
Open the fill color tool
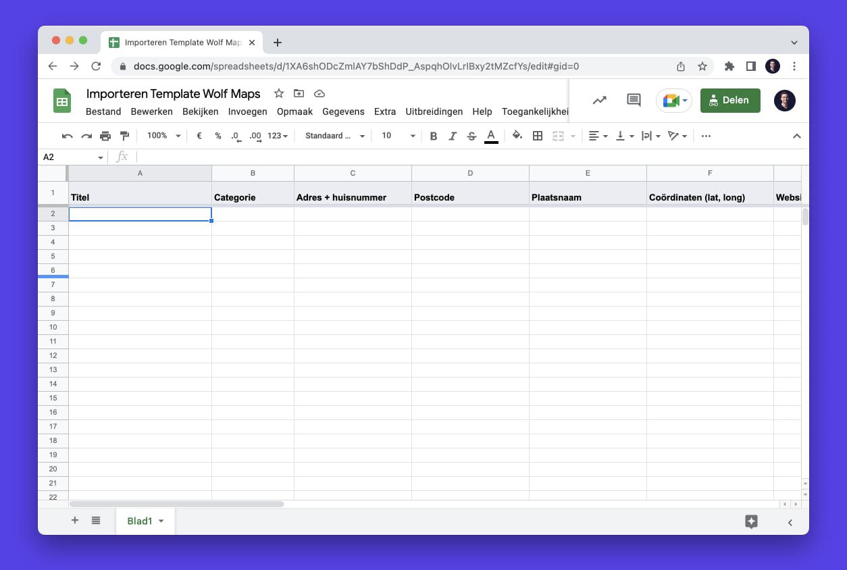tap(517, 136)
